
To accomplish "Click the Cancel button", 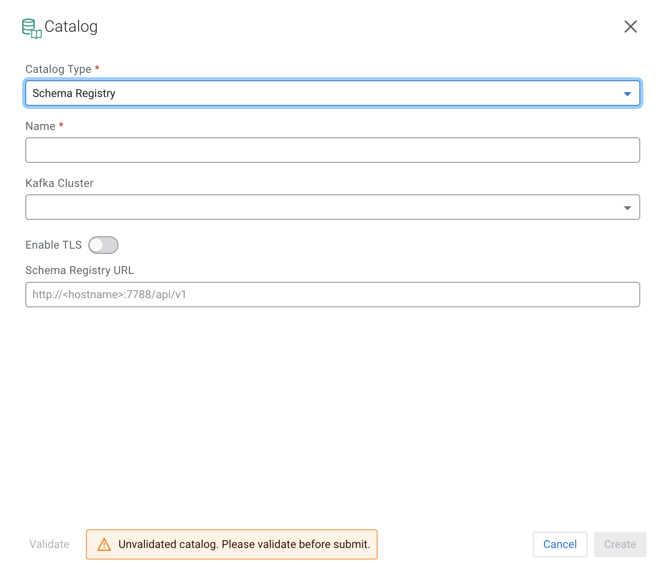I will (559, 544).
